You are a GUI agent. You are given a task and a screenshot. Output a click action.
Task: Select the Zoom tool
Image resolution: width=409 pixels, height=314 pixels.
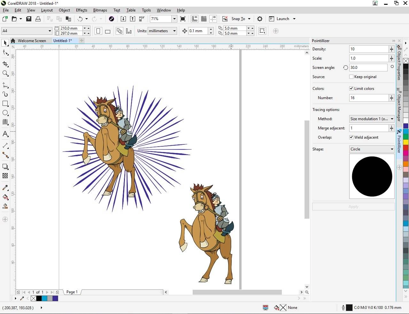(5, 73)
